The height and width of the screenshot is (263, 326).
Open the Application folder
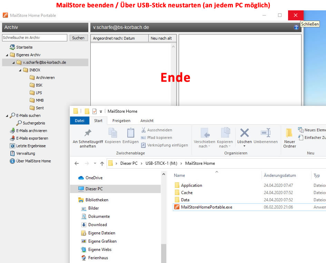click(x=188, y=185)
